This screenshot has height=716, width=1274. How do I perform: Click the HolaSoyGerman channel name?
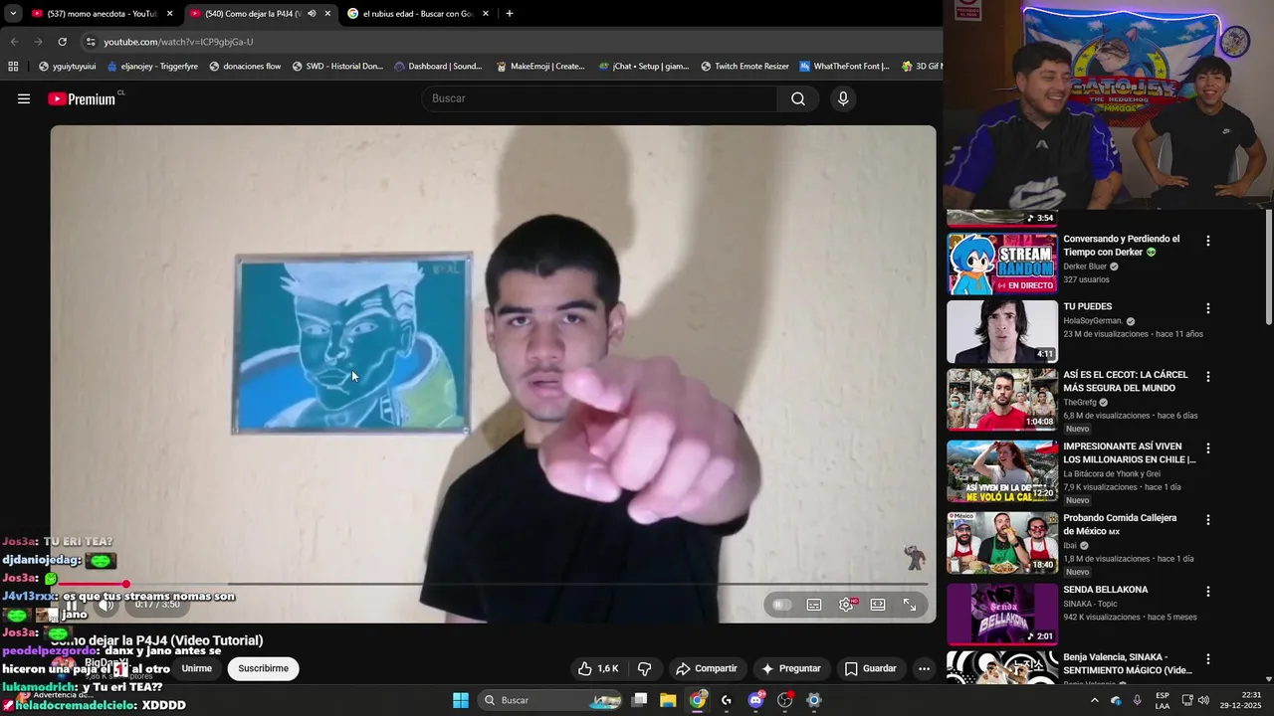pos(1093,321)
